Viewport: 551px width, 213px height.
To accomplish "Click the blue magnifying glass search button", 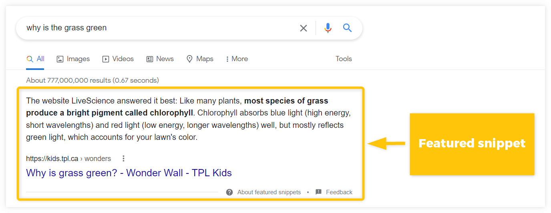I will pos(347,28).
